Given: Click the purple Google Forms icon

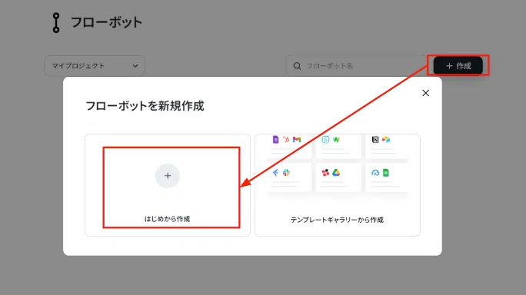Looking at the screenshot, I should 276,140.
